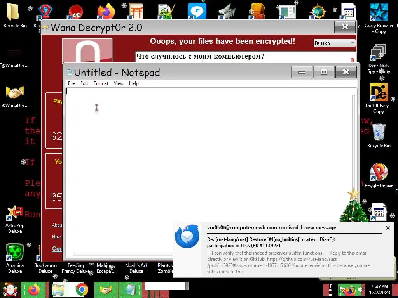
Task: Open the Mahjong Escape shortcut
Action: 106,268
